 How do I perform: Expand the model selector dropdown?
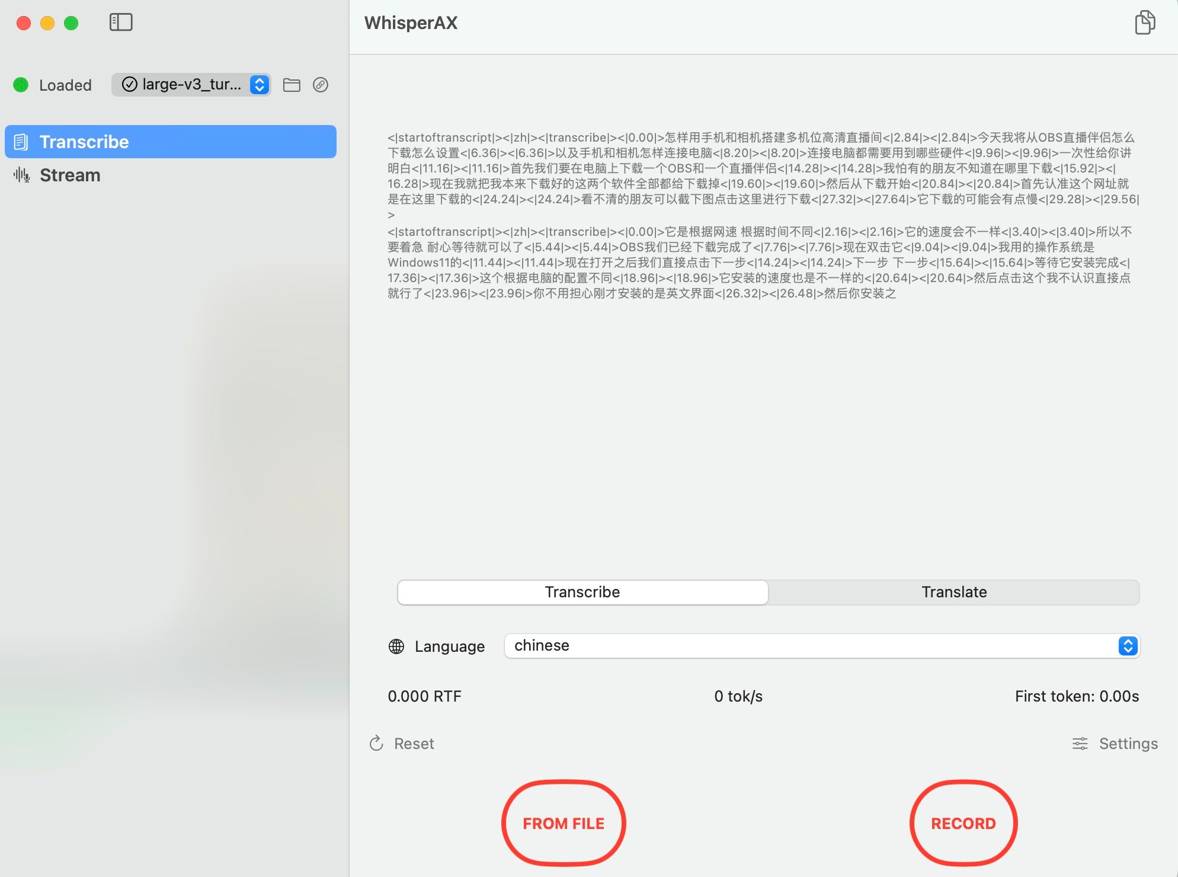pyautogui.click(x=261, y=85)
